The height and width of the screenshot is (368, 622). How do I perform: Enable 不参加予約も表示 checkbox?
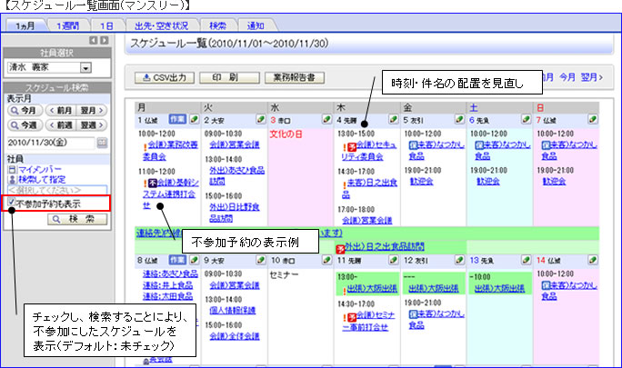click(x=11, y=202)
